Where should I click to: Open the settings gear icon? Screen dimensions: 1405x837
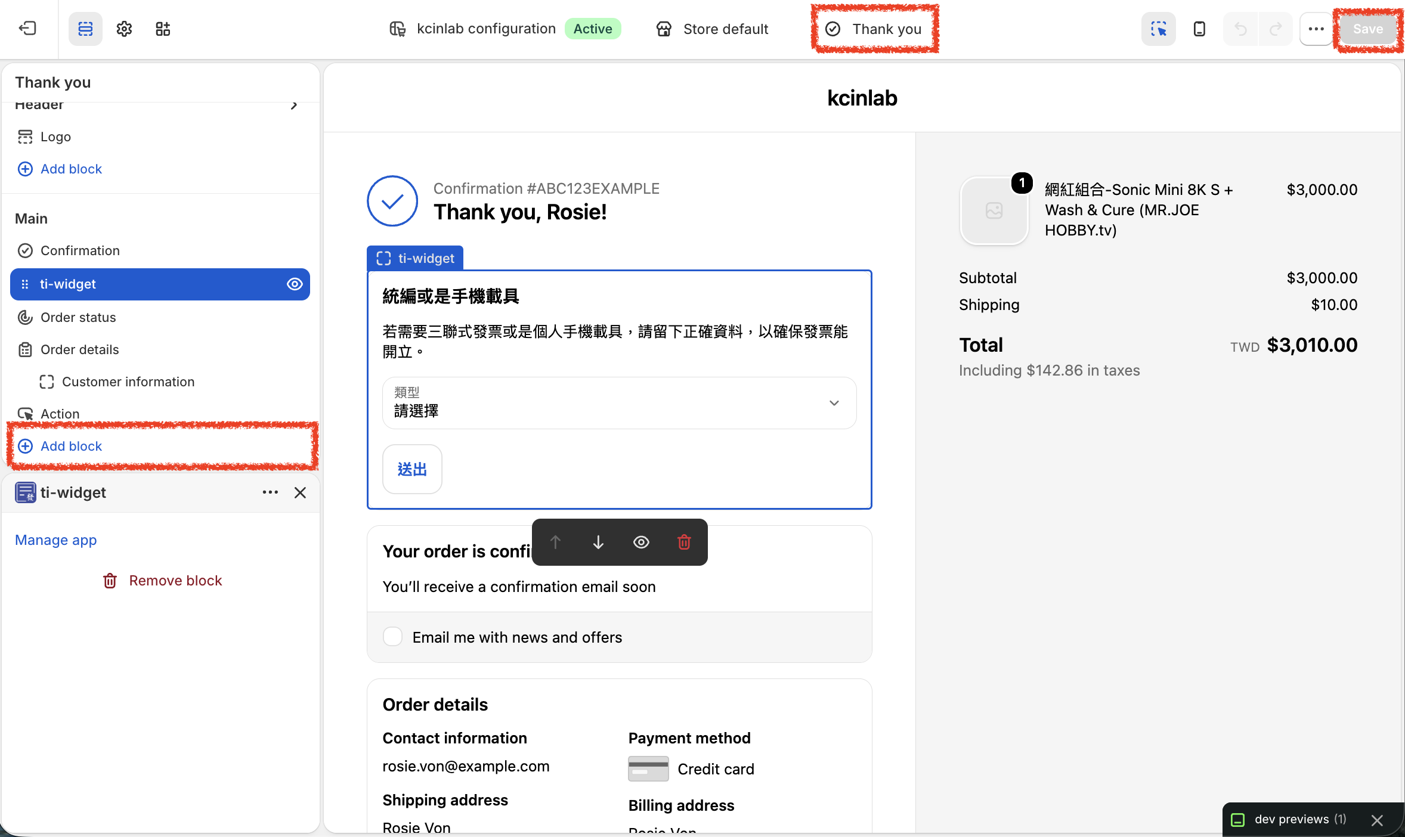[x=124, y=29]
